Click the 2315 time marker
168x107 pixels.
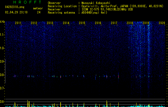(82, 23)
